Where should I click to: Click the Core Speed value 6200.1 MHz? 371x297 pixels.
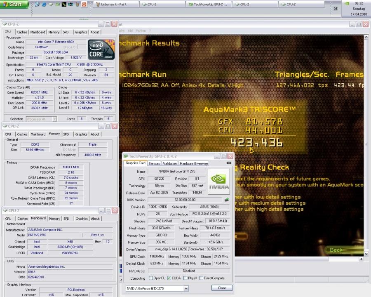pyautogui.click(x=39, y=92)
